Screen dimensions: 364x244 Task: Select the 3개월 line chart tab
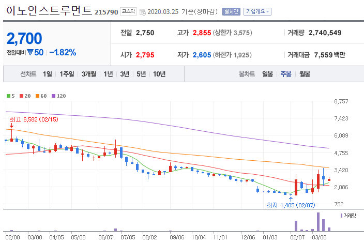click(89, 74)
